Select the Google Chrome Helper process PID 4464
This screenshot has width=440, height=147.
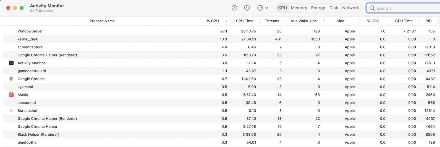(x=221, y=127)
